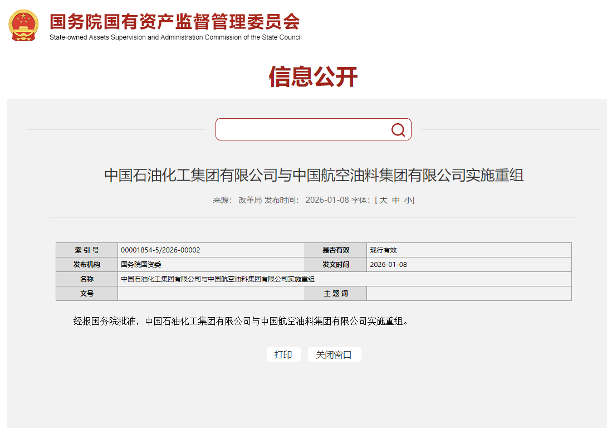
Task: Click the 发文时间 date value in table
Action: [388, 265]
